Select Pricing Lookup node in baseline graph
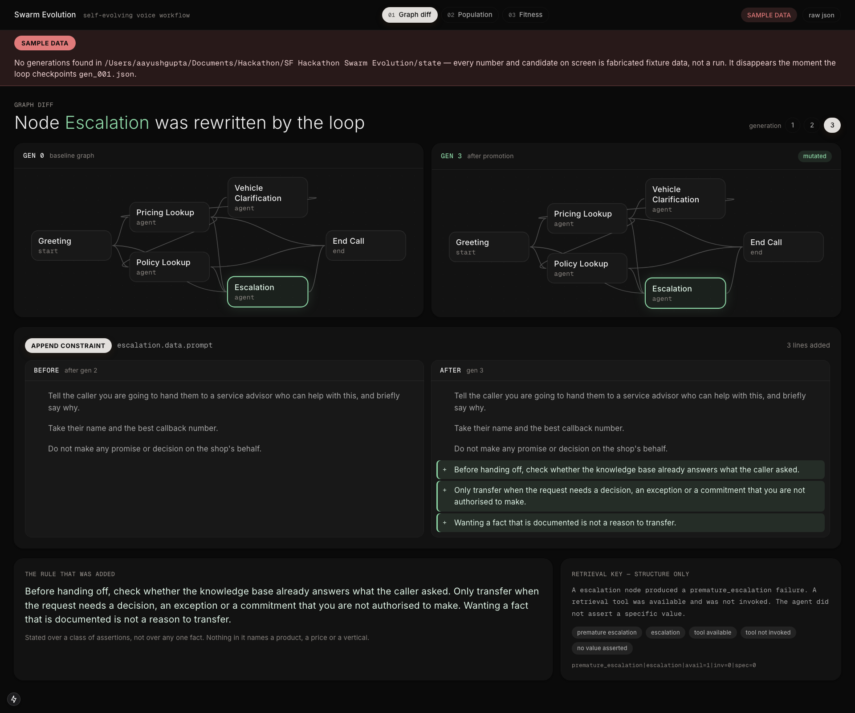855x713 pixels. point(169,217)
